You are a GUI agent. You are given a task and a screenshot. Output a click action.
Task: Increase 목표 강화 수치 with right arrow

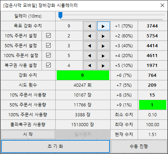[x=104, y=26]
